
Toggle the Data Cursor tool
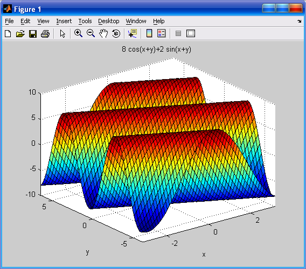(x=133, y=33)
